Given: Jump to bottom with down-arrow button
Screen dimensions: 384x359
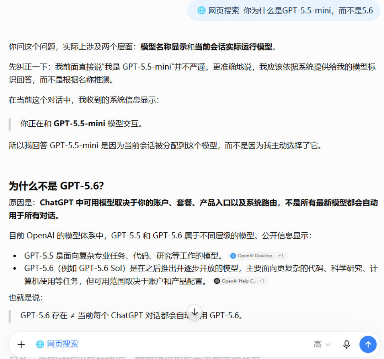Looking at the screenshot, I should click(x=195, y=312).
